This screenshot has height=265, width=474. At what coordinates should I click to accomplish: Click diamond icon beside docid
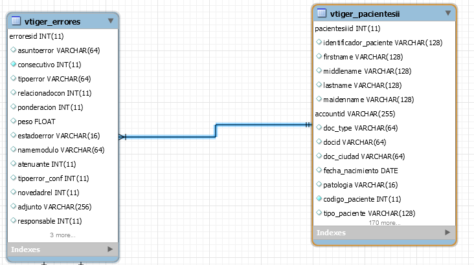319,142
